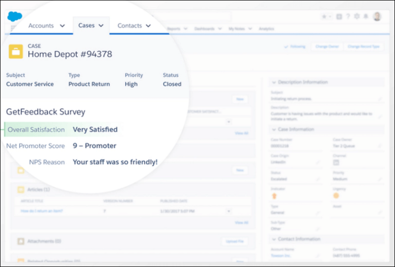Image resolution: width=395 pixels, height=267 pixels.
Task: Click the 'Your staff was so friendly!' text
Action: (115, 162)
